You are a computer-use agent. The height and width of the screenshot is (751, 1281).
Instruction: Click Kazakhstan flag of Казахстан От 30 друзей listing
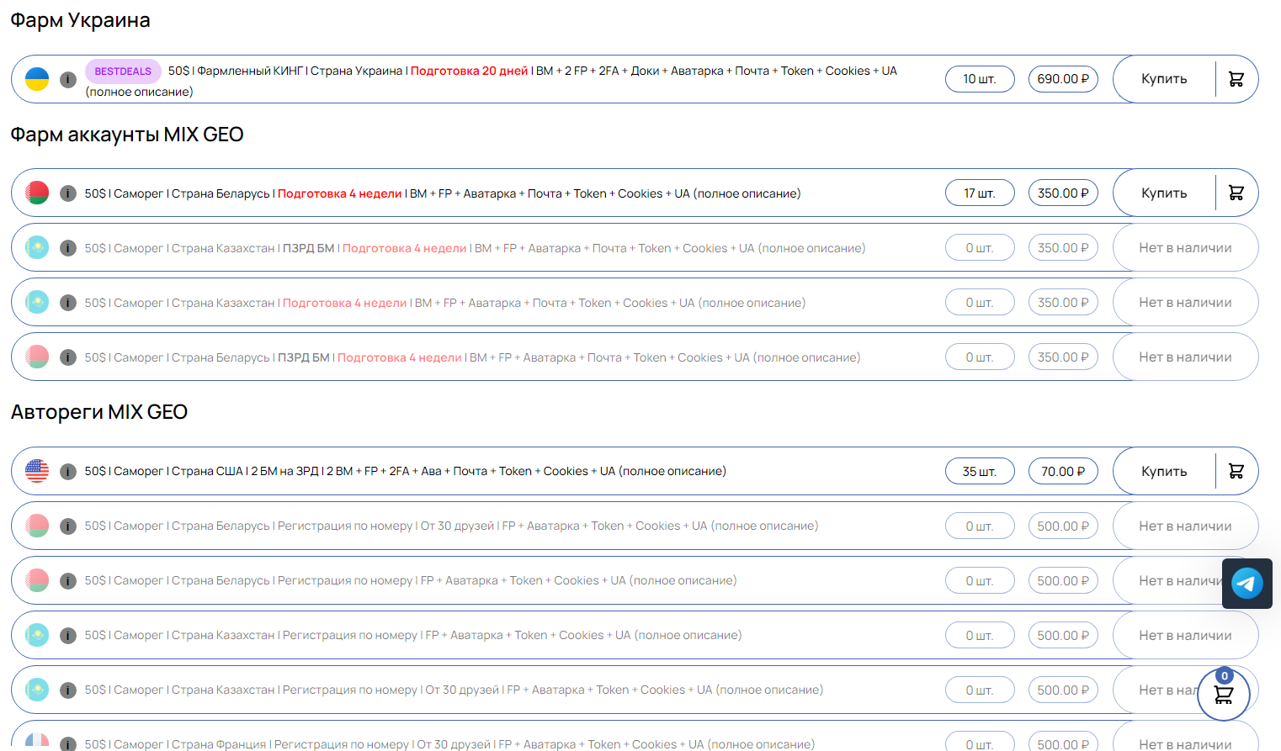point(37,690)
